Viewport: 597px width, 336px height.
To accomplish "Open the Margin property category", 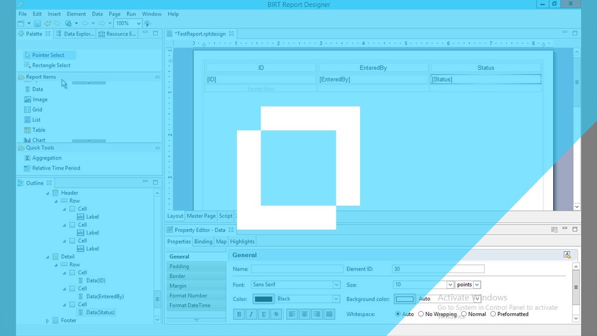I will (x=196, y=286).
